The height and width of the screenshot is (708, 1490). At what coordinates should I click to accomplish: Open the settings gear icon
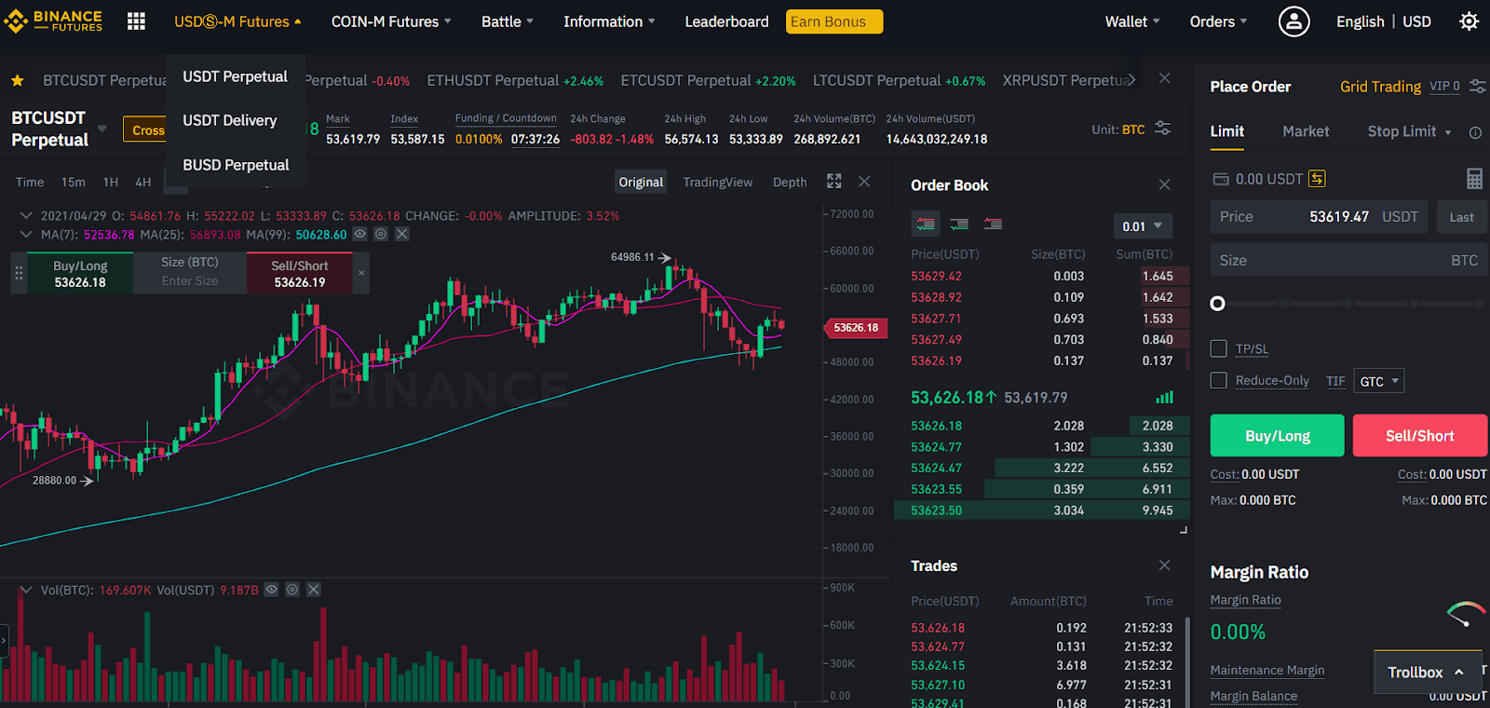(1469, 21)
